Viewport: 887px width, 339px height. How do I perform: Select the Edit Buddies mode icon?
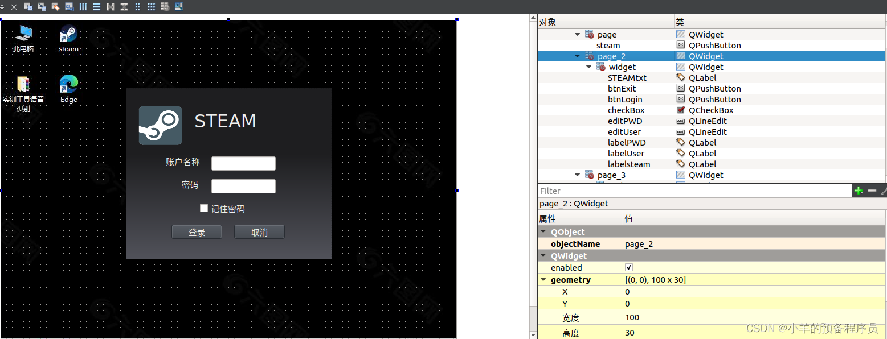(x=55, y=7)
